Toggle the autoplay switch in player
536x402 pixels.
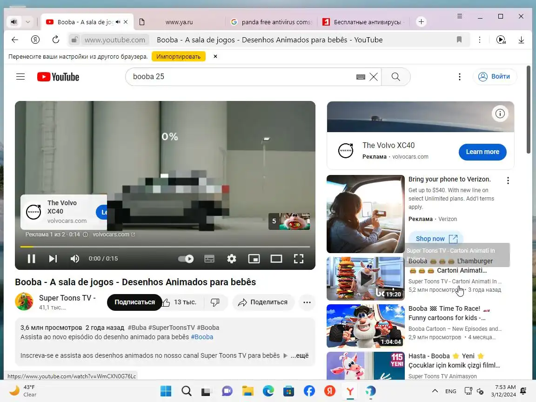coord(186,259)
